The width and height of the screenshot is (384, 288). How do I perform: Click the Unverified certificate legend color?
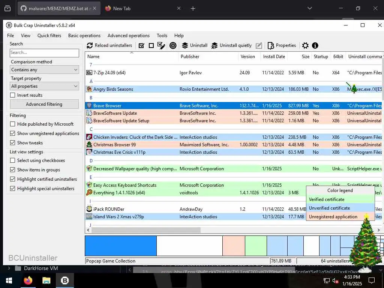pos(340,208)
